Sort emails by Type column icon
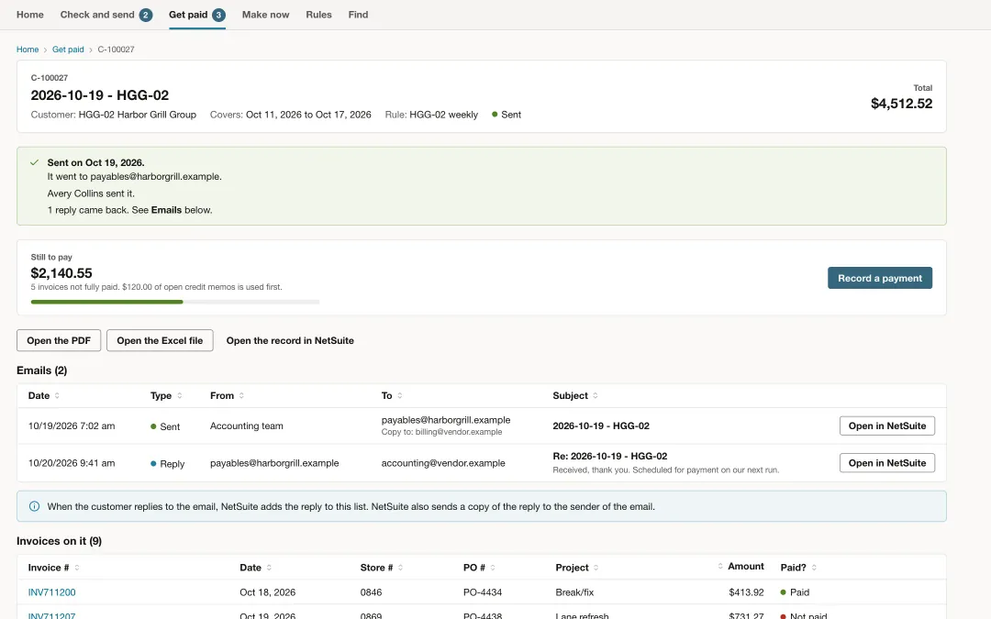The width and height of the screenshot is (991, 619). click(x=180, y=395)
